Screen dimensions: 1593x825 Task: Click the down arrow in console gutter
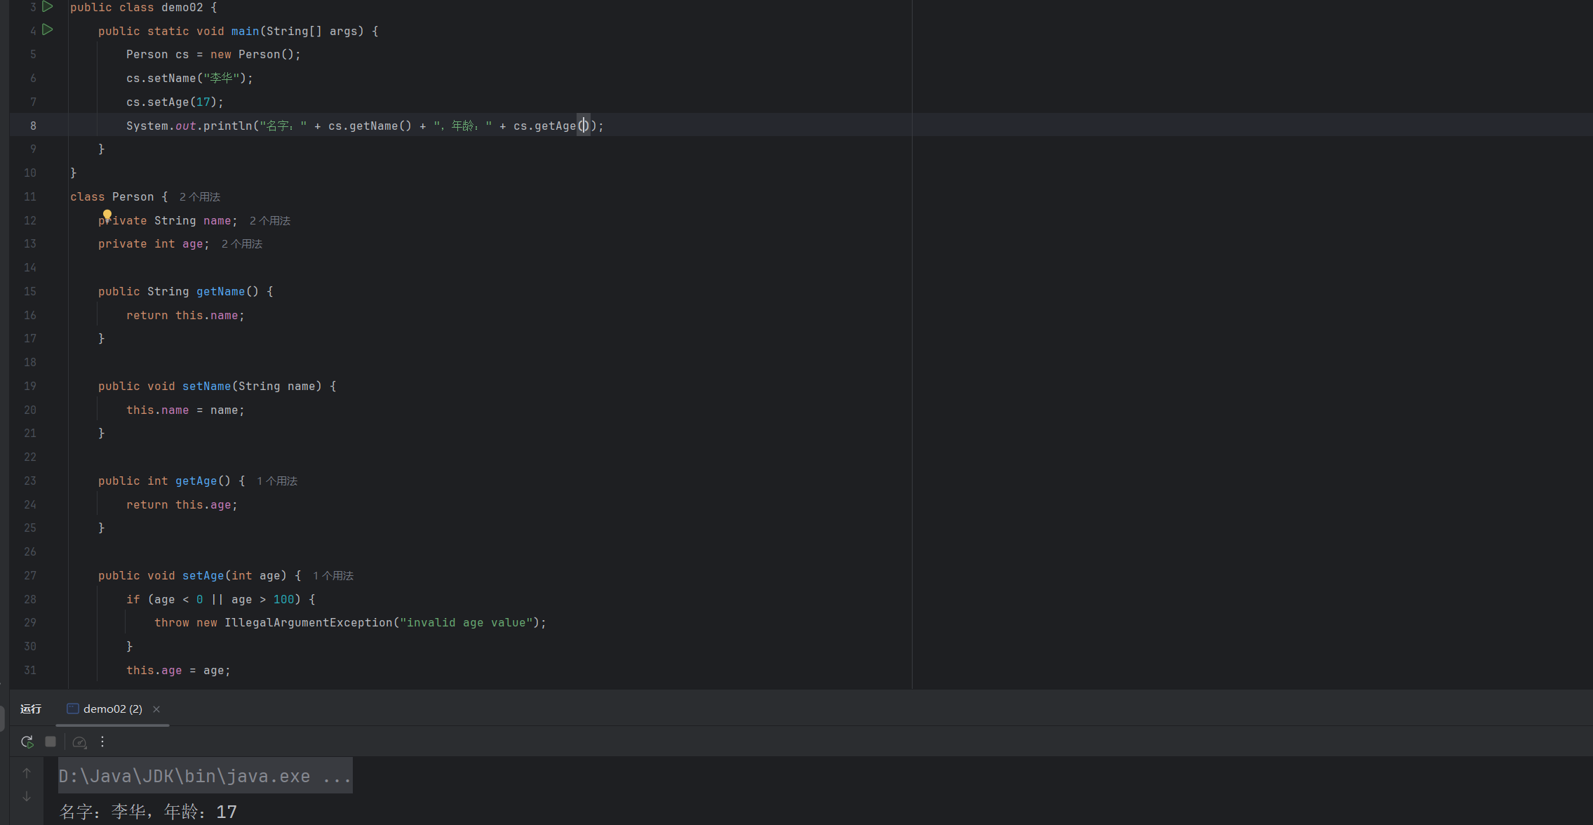pyautogui.click(x=27, y=796)
